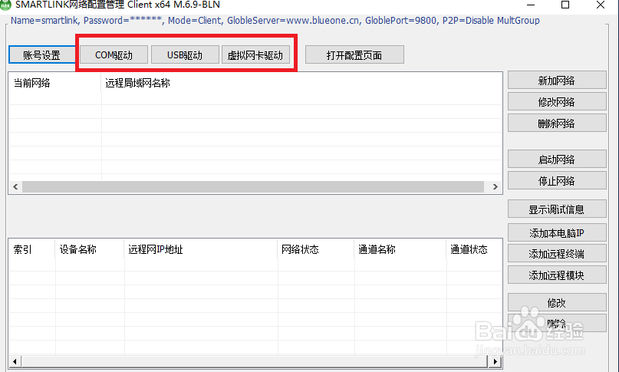The image size is (619, 372).
Task: Click network list scrollbar right arrow
Action: [x=495, y=187]
